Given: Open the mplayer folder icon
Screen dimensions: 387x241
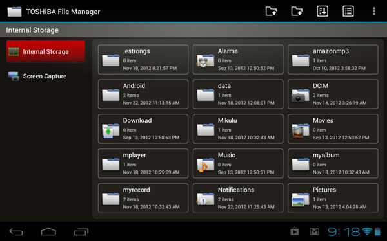Looking at the screenshot, I should [110, 165].
